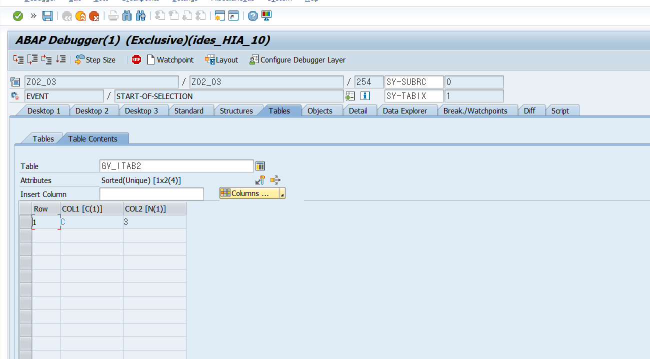This screenshot has height=359, width=650.
Task: Open the Diff tab
Action: coord(529,110)
